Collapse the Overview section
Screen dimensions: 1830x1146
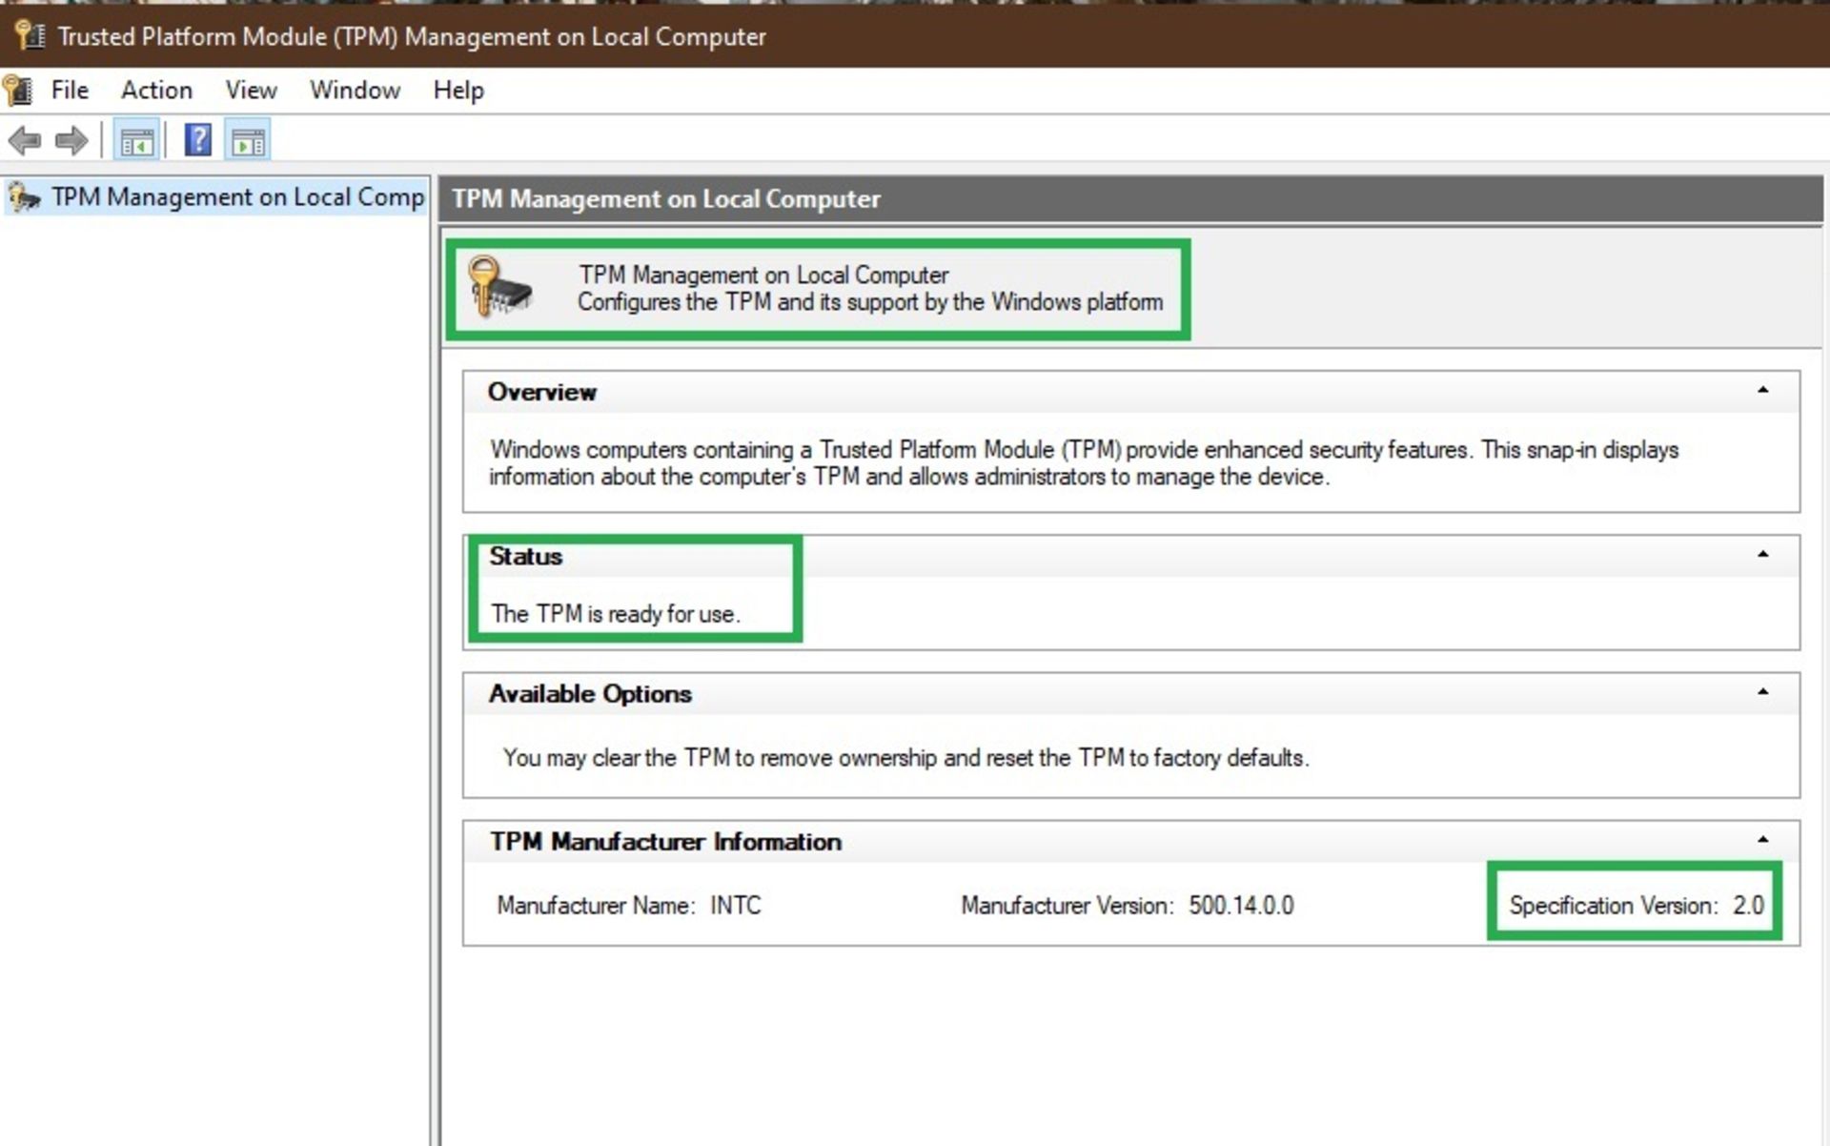[1762, 390]
